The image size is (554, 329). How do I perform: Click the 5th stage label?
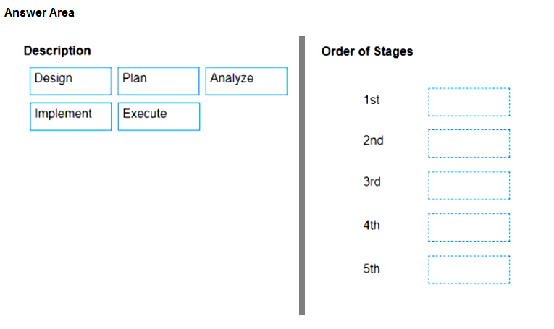pos(372,269)
